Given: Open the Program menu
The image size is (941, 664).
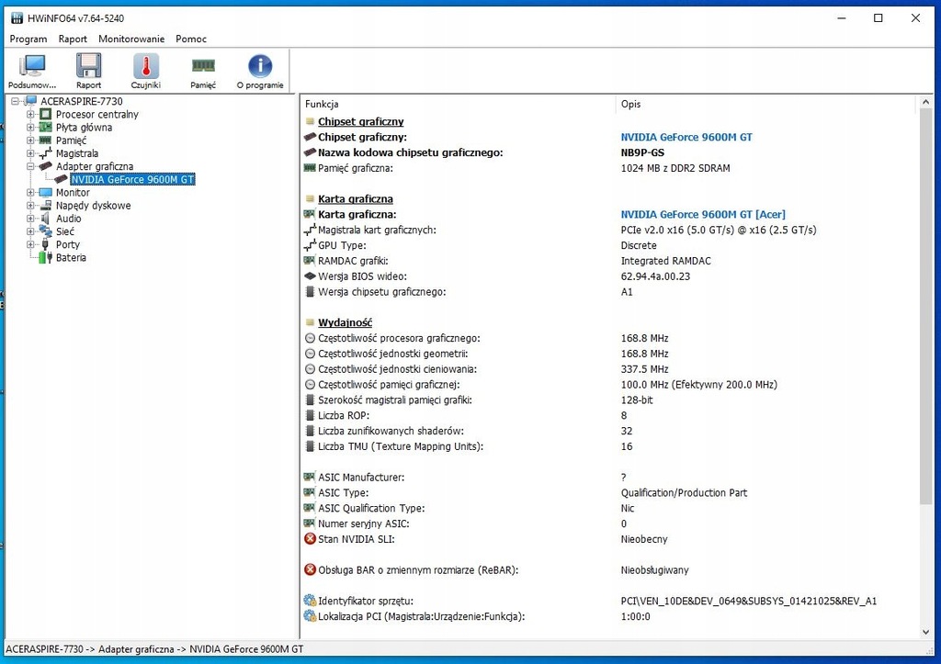Looking at the screenshot, I should (28, 39).
